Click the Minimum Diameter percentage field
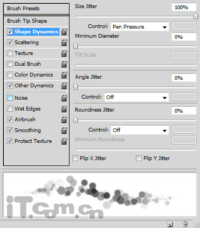 pos(184,37)
